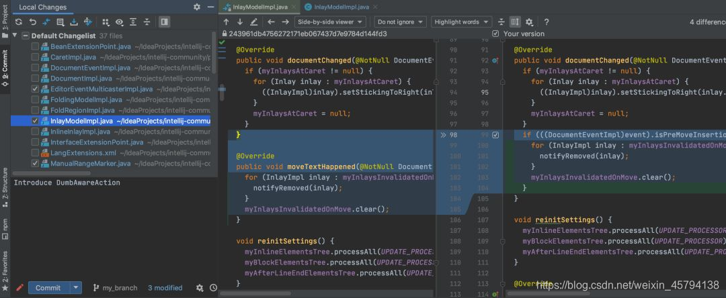The width and height of the screenshot is (726, 298).
Task: Select the Local Changes tab
Action: click(x=42, y=7)
